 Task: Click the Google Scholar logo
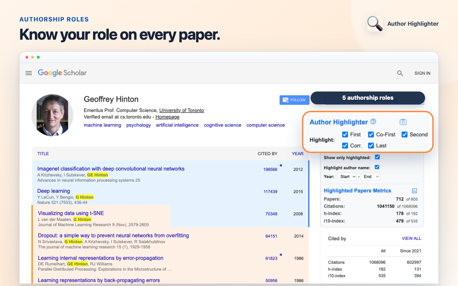pyautogui.click(x=62, y=73)
